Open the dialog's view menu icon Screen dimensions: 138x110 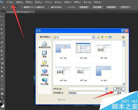click(110, 37)
